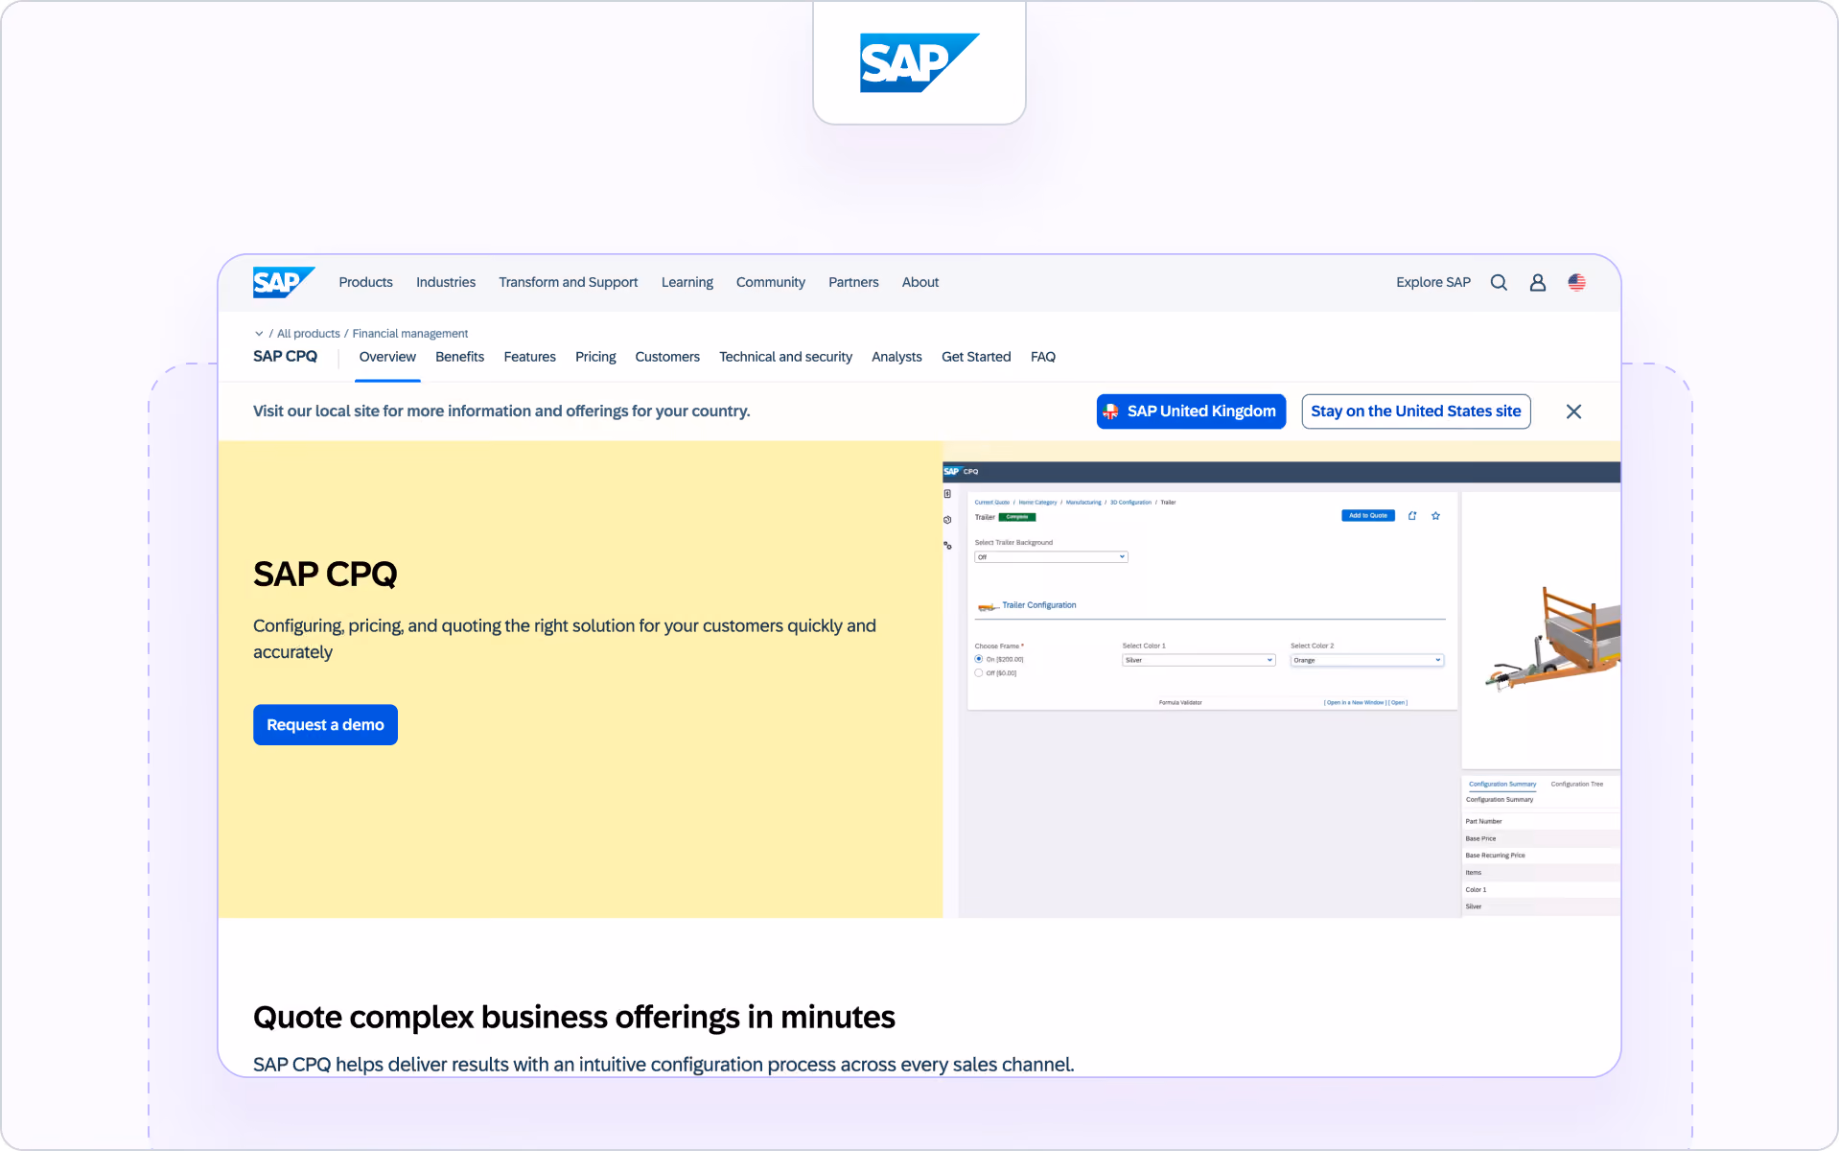
Task: Follow the Financial management breadcrumb link
Action: click(410, 334)
